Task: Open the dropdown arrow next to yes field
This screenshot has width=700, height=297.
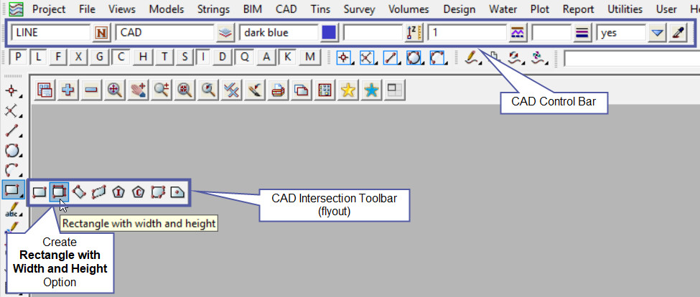Action: (x=657, y=33)
